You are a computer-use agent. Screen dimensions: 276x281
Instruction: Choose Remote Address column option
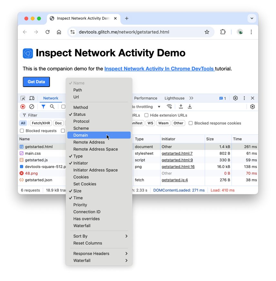click(x=99, y=142)
